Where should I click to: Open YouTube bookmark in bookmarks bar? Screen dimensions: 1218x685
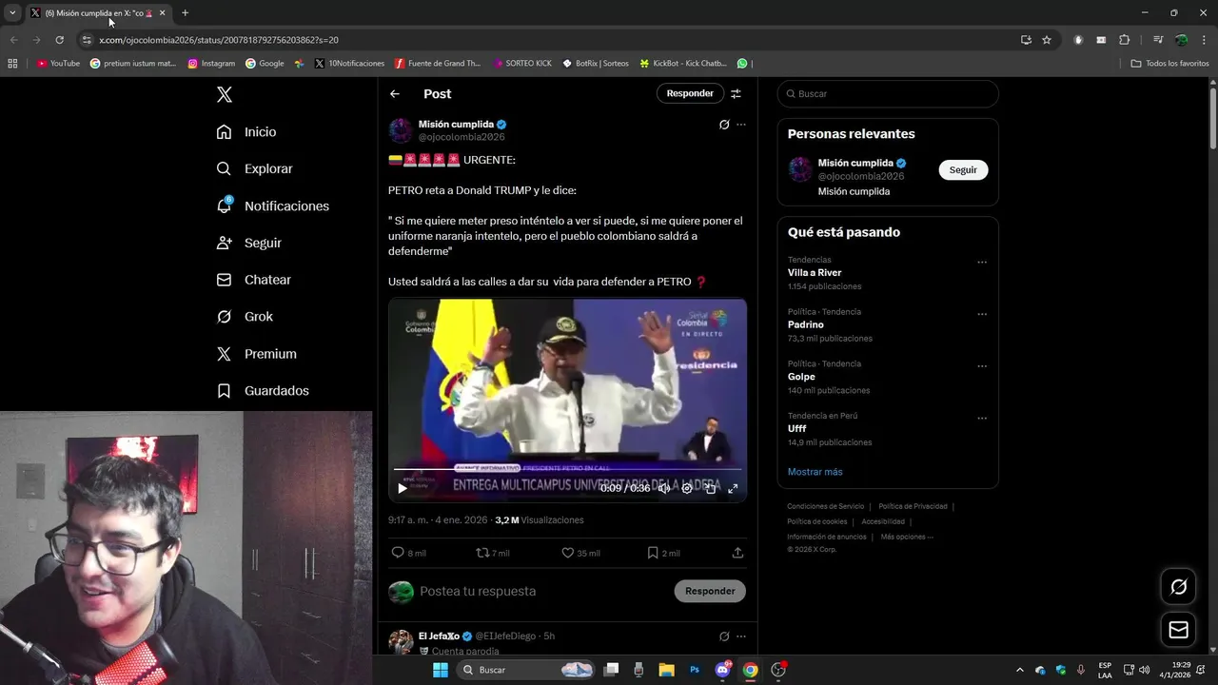click(x=58, y=64)
